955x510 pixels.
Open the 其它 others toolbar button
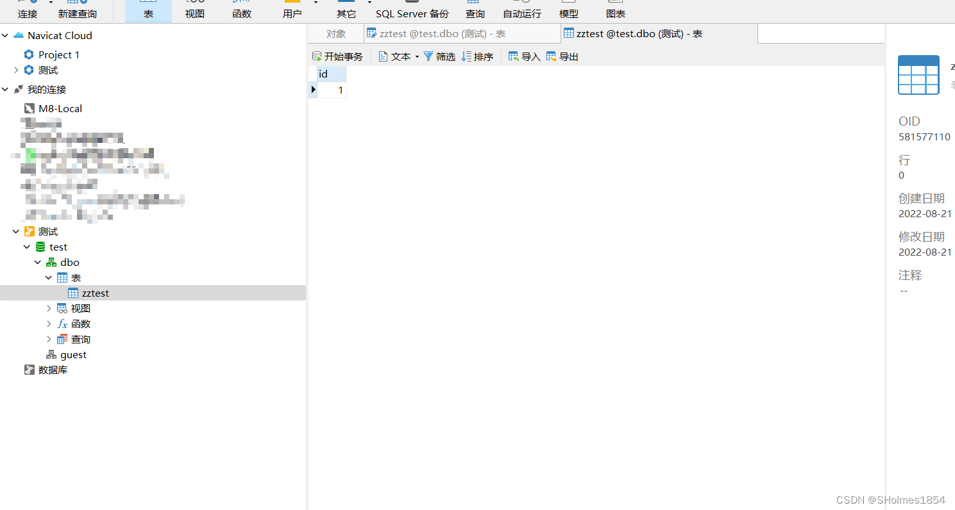[x=346, y=11]
